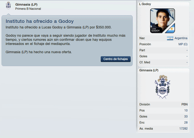The image size is (194, 138).
Task: Select the Pos 10 league position row
Action: (163, 111)
